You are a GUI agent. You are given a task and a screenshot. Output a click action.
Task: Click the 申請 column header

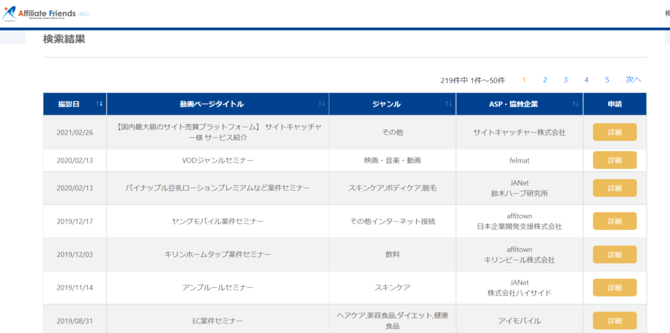point(614,104)
